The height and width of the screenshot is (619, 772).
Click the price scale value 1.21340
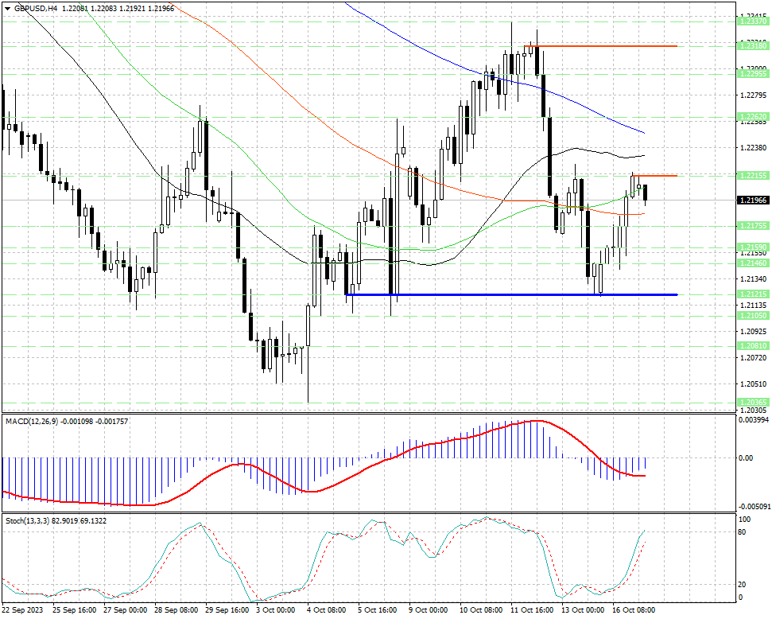click(x=753, y=279)
